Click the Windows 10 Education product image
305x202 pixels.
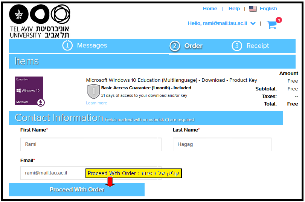tap(29, 91)
